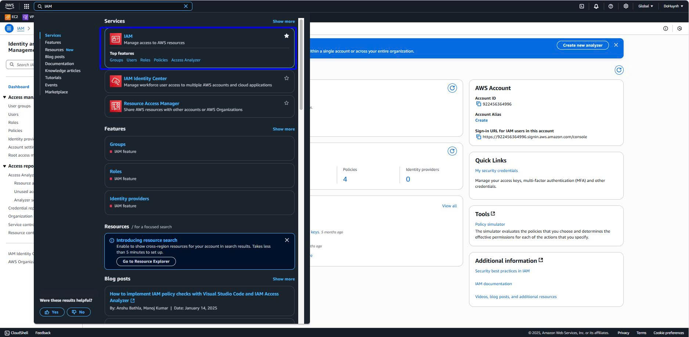This screenshot has width=689, height=337.
Task: Open the notifications bell
Action: click(x=596, y=6)
